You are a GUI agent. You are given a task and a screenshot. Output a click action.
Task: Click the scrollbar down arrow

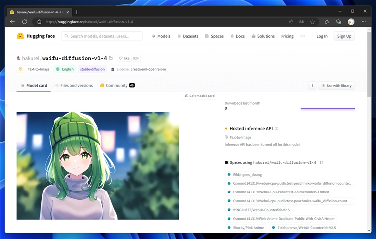click(369, 231)
